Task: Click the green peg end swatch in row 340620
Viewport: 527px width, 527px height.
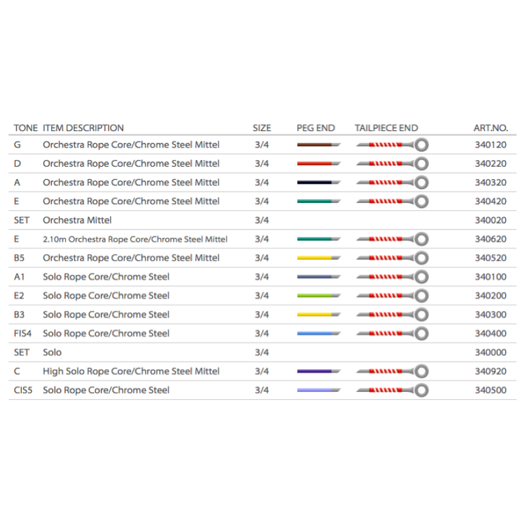Action: click(319, 239)
